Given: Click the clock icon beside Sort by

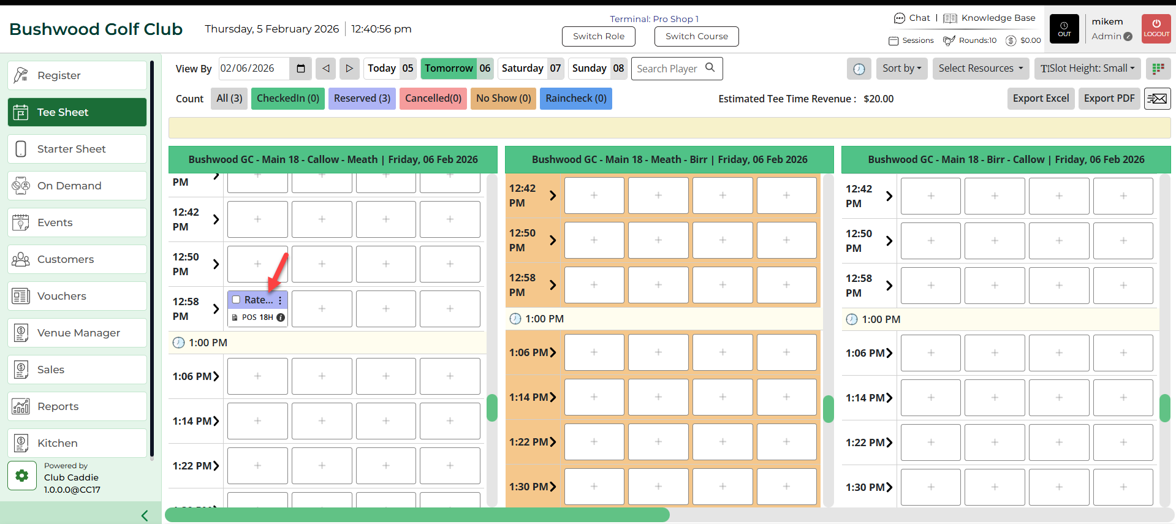Looking at the screenshot, I should pos(859,69).
